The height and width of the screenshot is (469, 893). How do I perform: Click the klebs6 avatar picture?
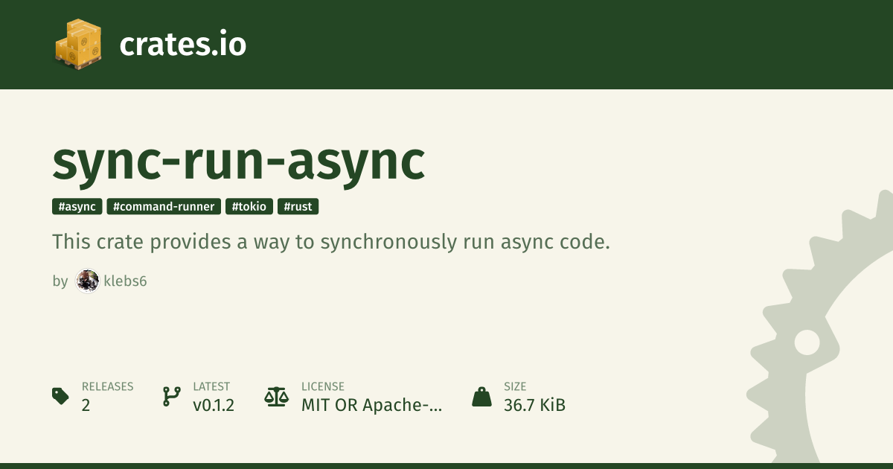(87, 281)
